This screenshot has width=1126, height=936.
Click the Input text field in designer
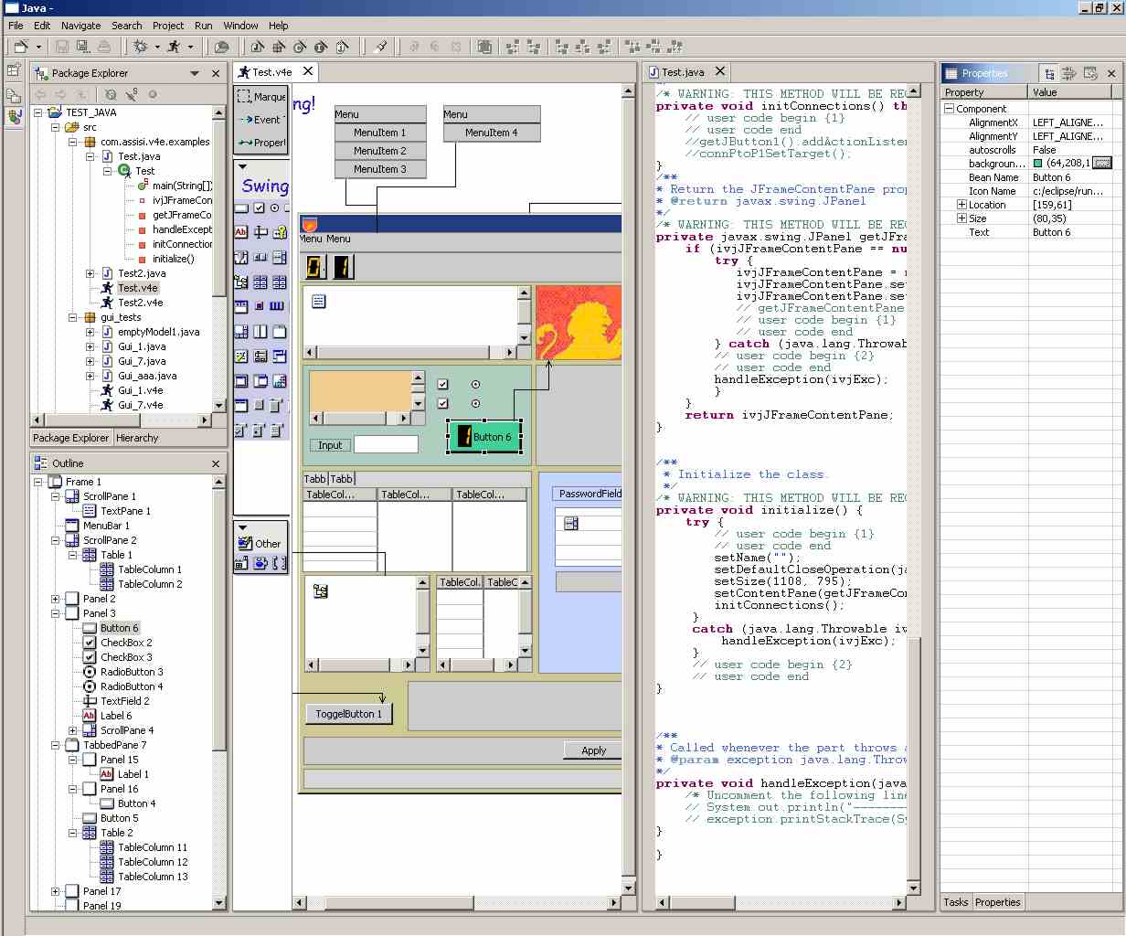pos(386,445)
